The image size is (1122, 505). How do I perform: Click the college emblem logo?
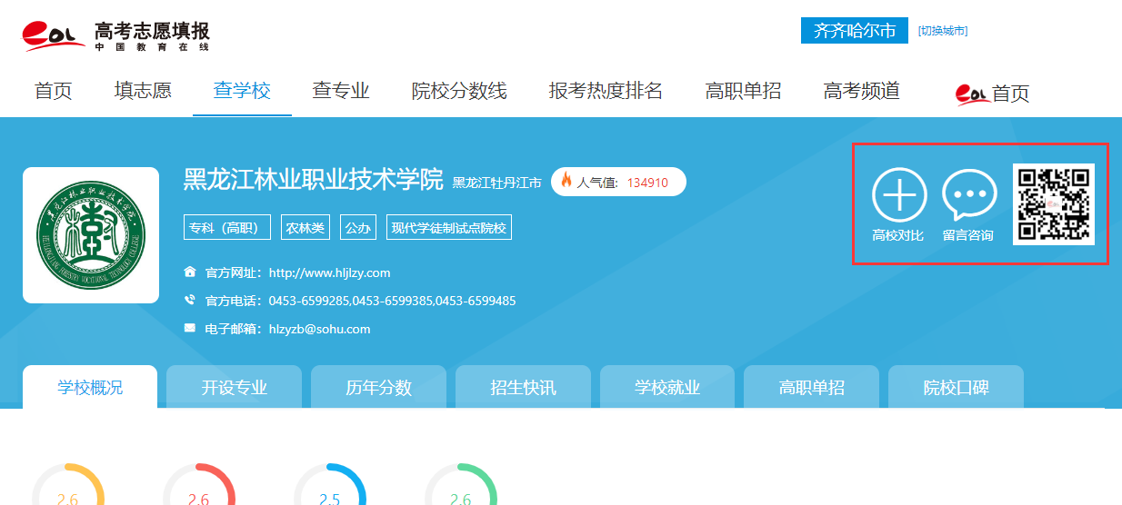(x=91, y=235)
